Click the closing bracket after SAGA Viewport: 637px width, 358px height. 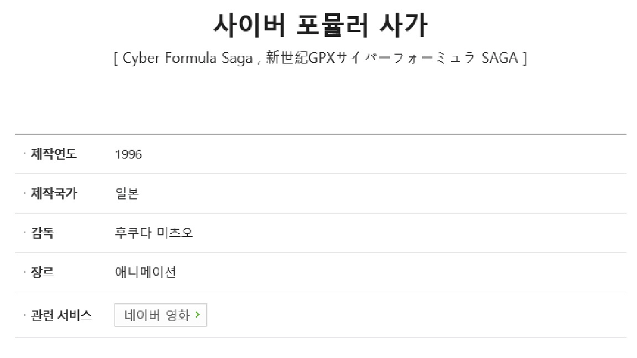pos(524,59)
